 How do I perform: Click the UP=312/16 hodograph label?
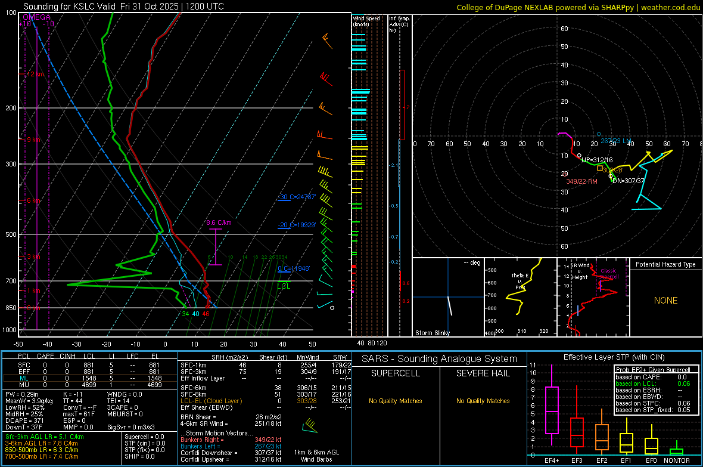click(597, 160)
